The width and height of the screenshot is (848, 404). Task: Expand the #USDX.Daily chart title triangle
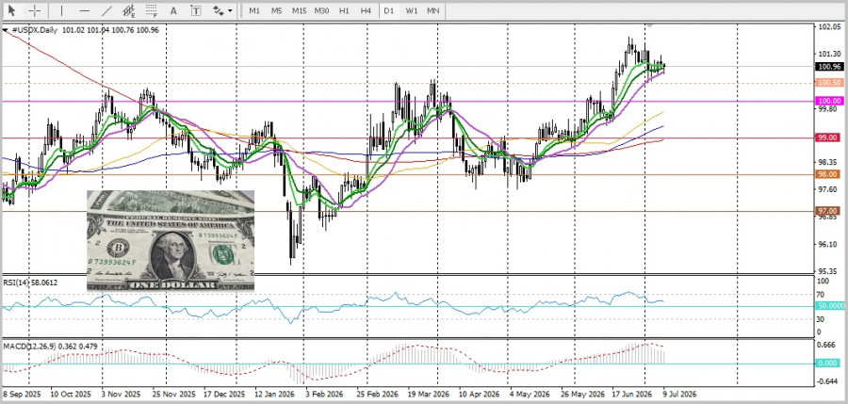click(x=6, y=31)
